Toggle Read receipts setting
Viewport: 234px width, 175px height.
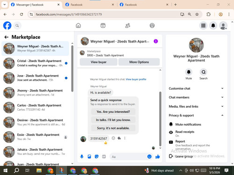(196, 133)
